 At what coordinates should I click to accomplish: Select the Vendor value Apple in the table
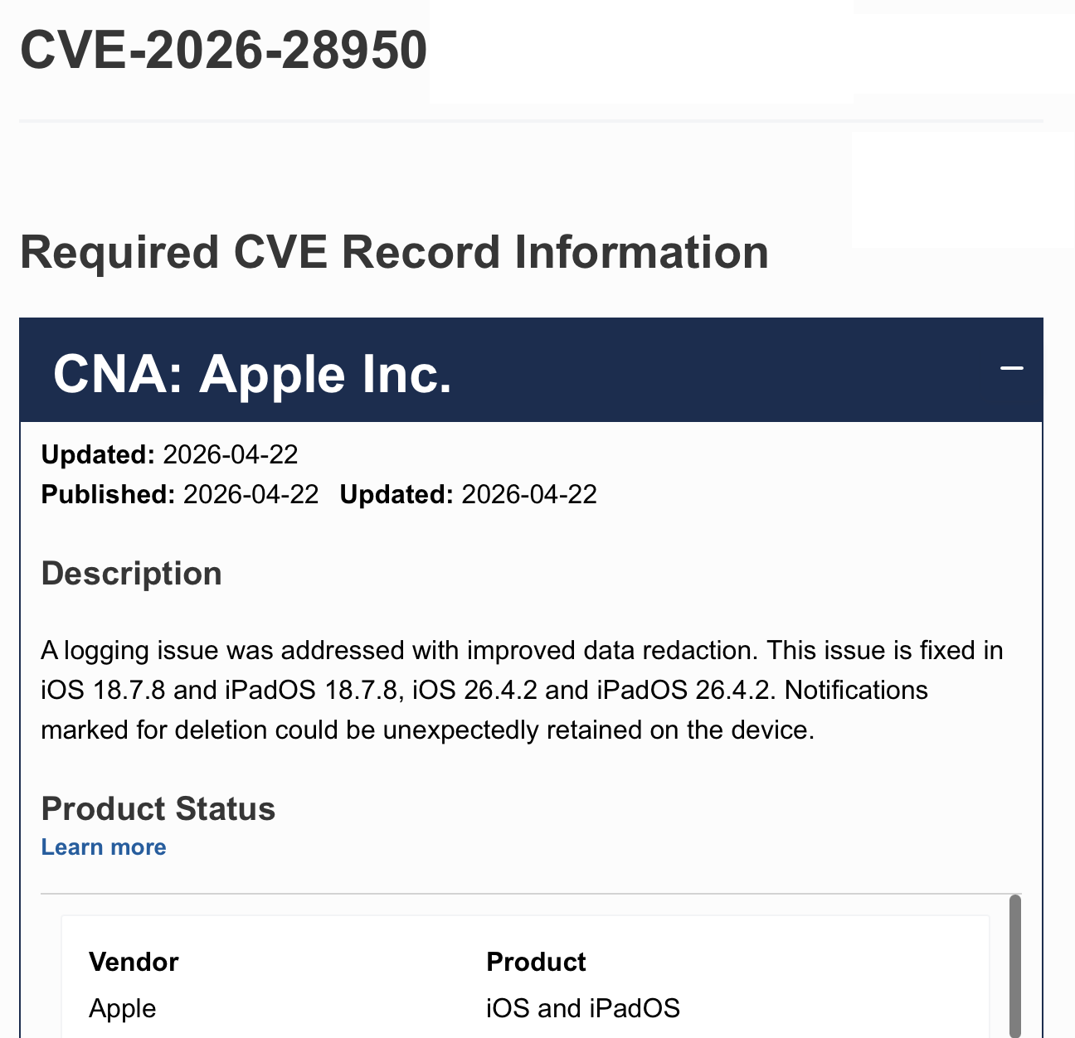tap(122, 1008)
